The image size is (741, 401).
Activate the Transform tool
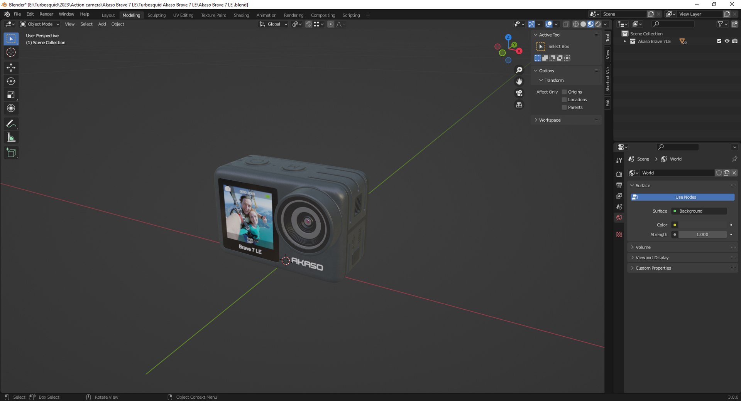[11, 108]
